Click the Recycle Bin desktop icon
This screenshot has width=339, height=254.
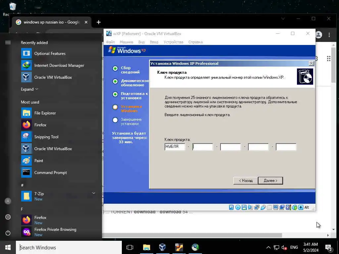pos(13,7)
